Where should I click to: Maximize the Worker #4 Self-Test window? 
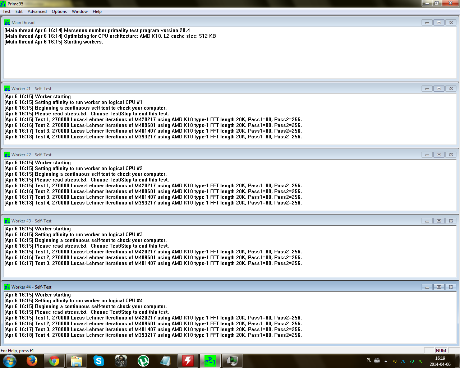coord(439,287)
